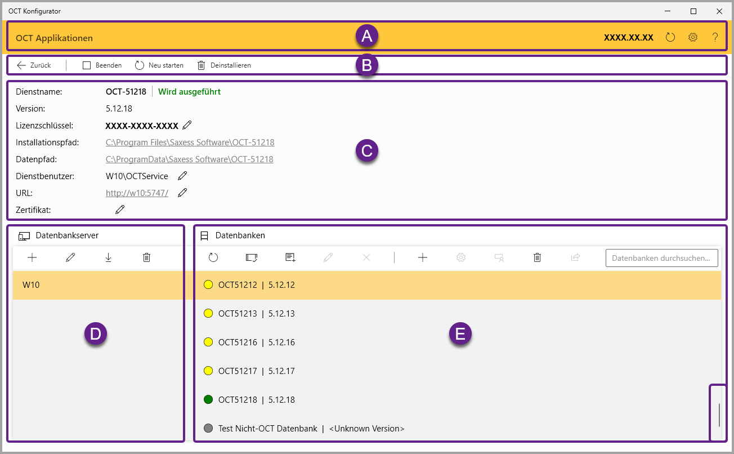The image size is (734, 454).
Task: Click Neu starten to restart service
Action: tap(159, 65)
